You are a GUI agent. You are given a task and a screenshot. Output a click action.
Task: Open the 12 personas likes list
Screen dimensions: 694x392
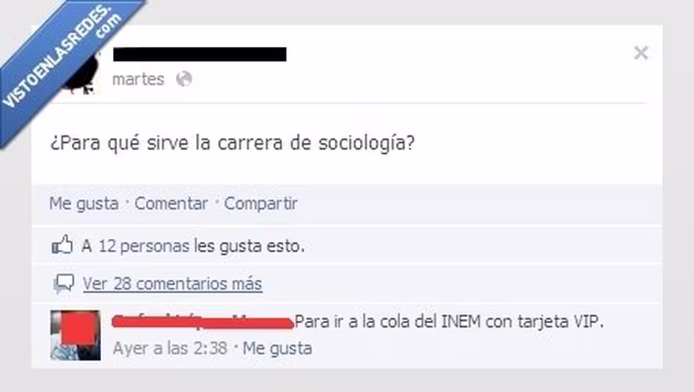tap(143, 247)
